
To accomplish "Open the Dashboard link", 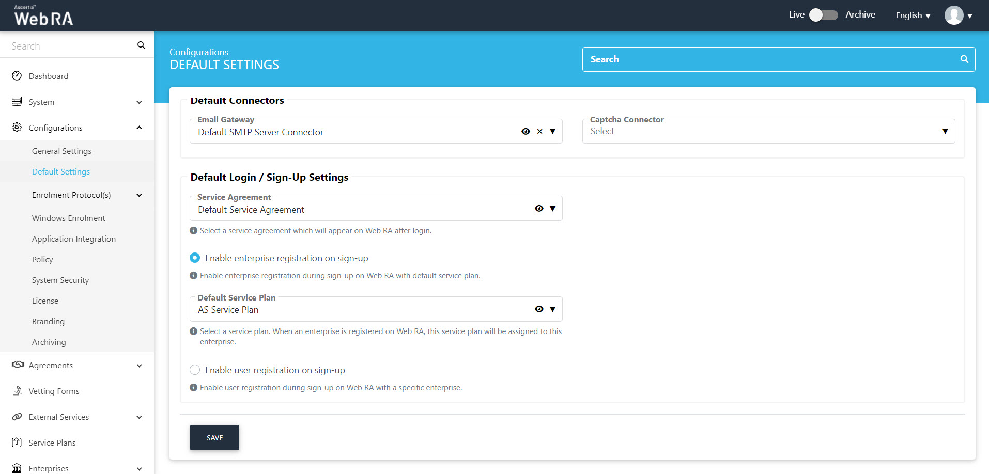I will click(49, 76).
